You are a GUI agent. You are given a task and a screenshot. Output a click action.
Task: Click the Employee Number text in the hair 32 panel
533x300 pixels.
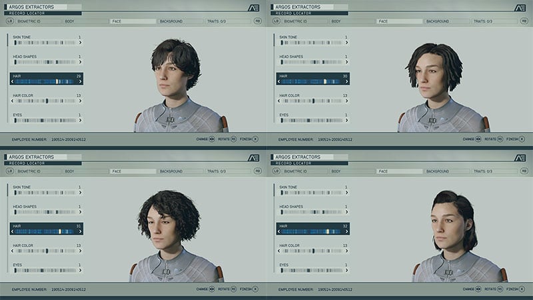(x=315, y=289)
